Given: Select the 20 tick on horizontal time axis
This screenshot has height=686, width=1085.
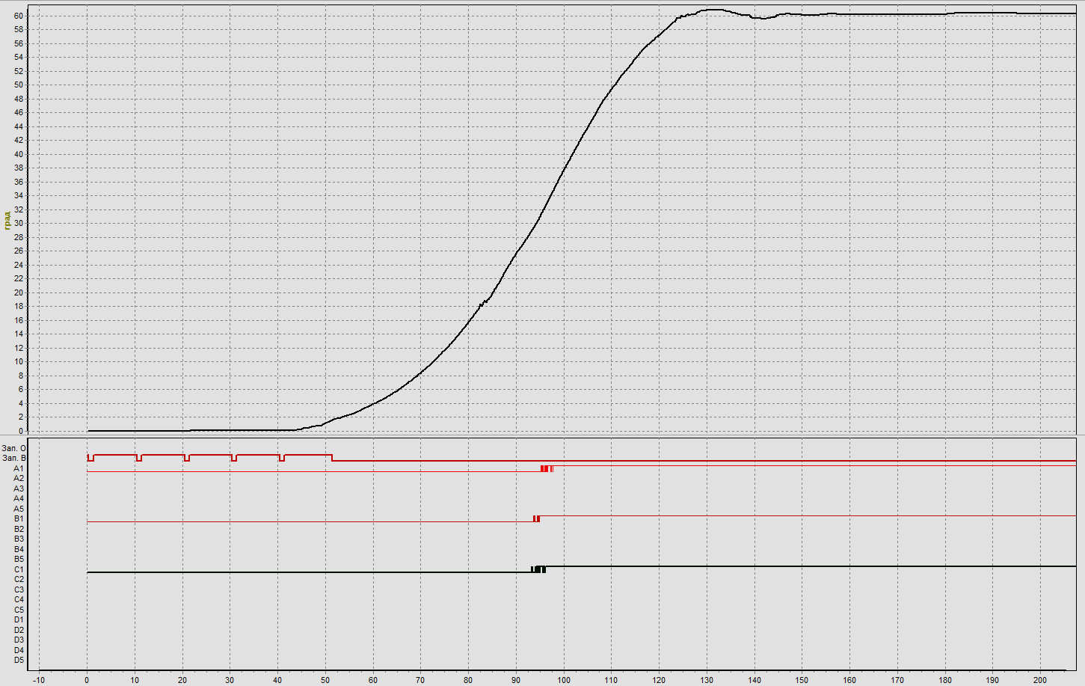Looking at the screenshot, I should click(x=182, y=680).
